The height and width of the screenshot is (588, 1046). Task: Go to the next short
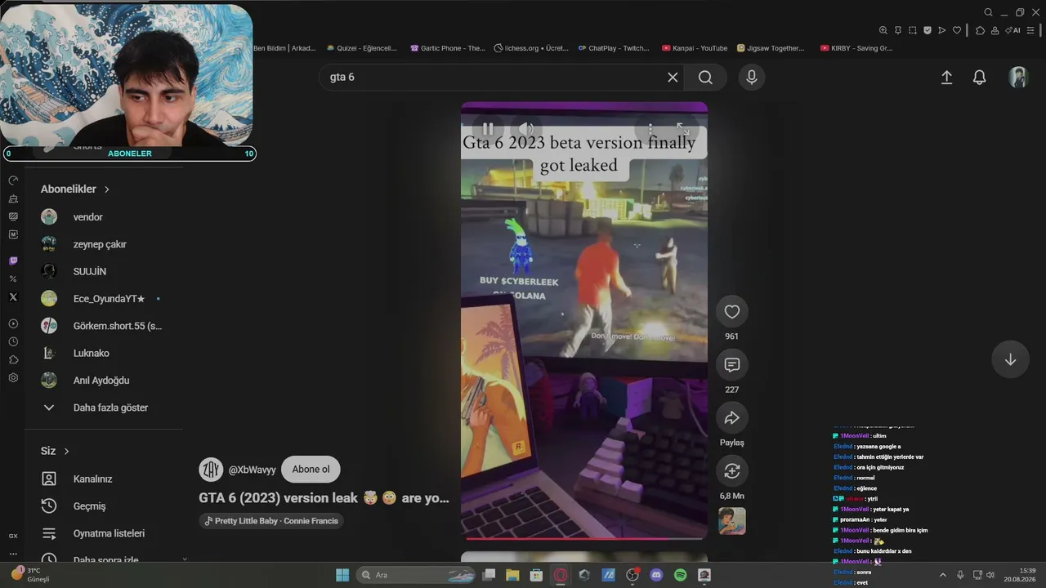point(1010,359)
